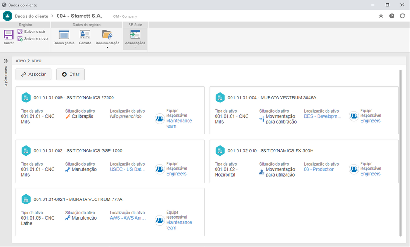Open DES - Developm... location link
Image resolution: width=410 pixels, height=247 pixels.
(323, 116)
